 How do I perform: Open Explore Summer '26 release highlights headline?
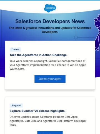(37, 111)
